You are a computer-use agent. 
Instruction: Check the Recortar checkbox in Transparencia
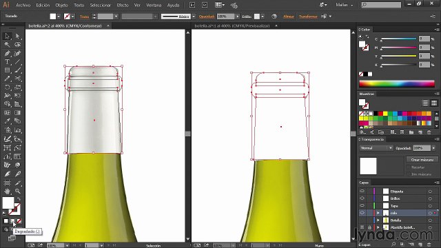click(x=408, y=167)
